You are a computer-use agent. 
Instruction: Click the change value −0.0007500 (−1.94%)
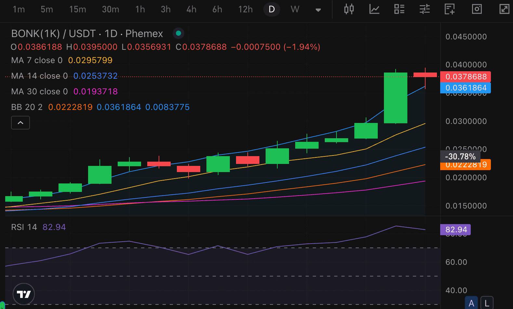(276, 47)
